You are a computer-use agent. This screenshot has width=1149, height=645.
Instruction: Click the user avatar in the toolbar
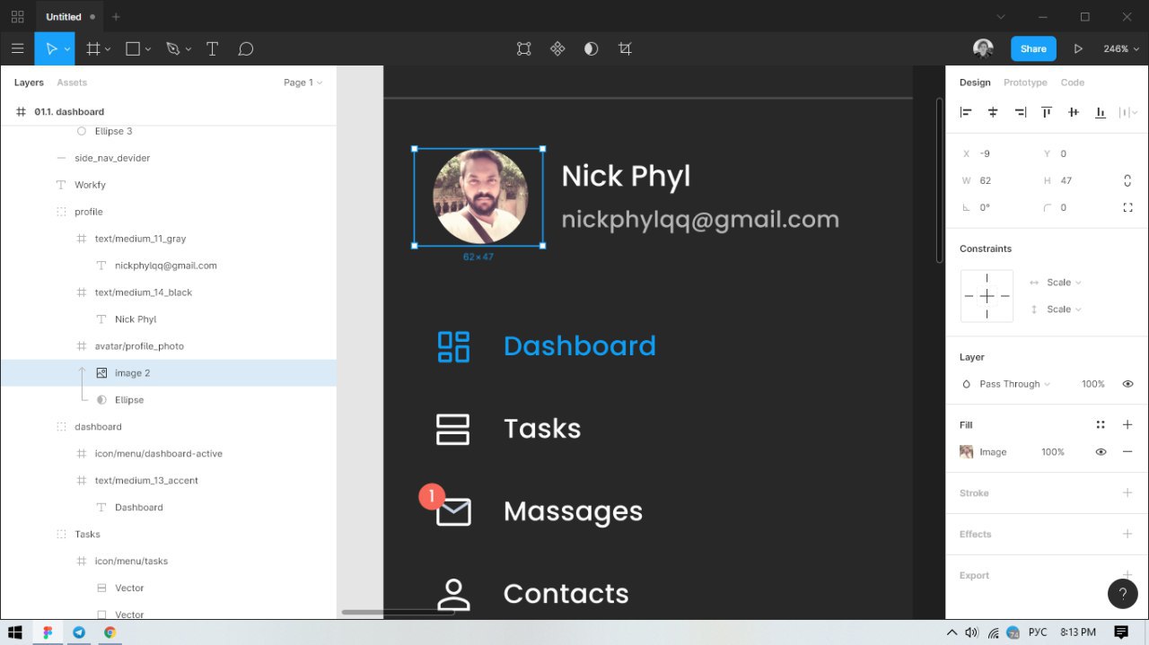pos(983,49)
